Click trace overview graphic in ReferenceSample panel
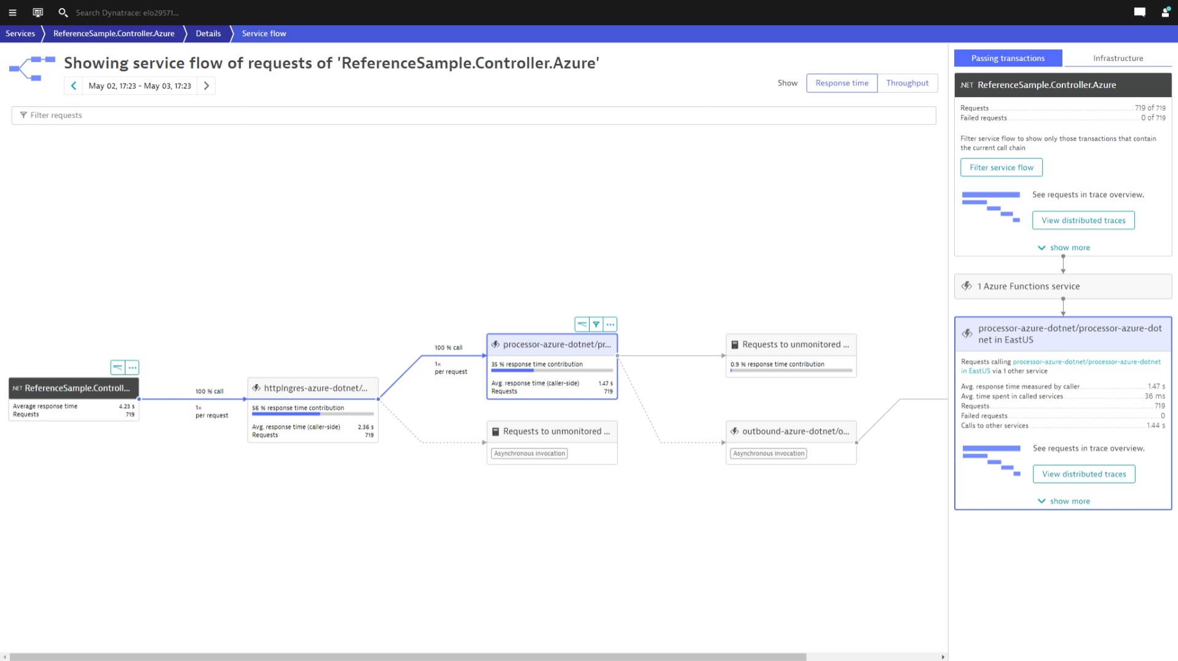 pyautogui.click(x=990, y=207)
